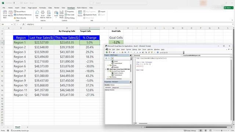
Task: Open the Add-ins button in ribbon
Action: [x=37, y=14]
